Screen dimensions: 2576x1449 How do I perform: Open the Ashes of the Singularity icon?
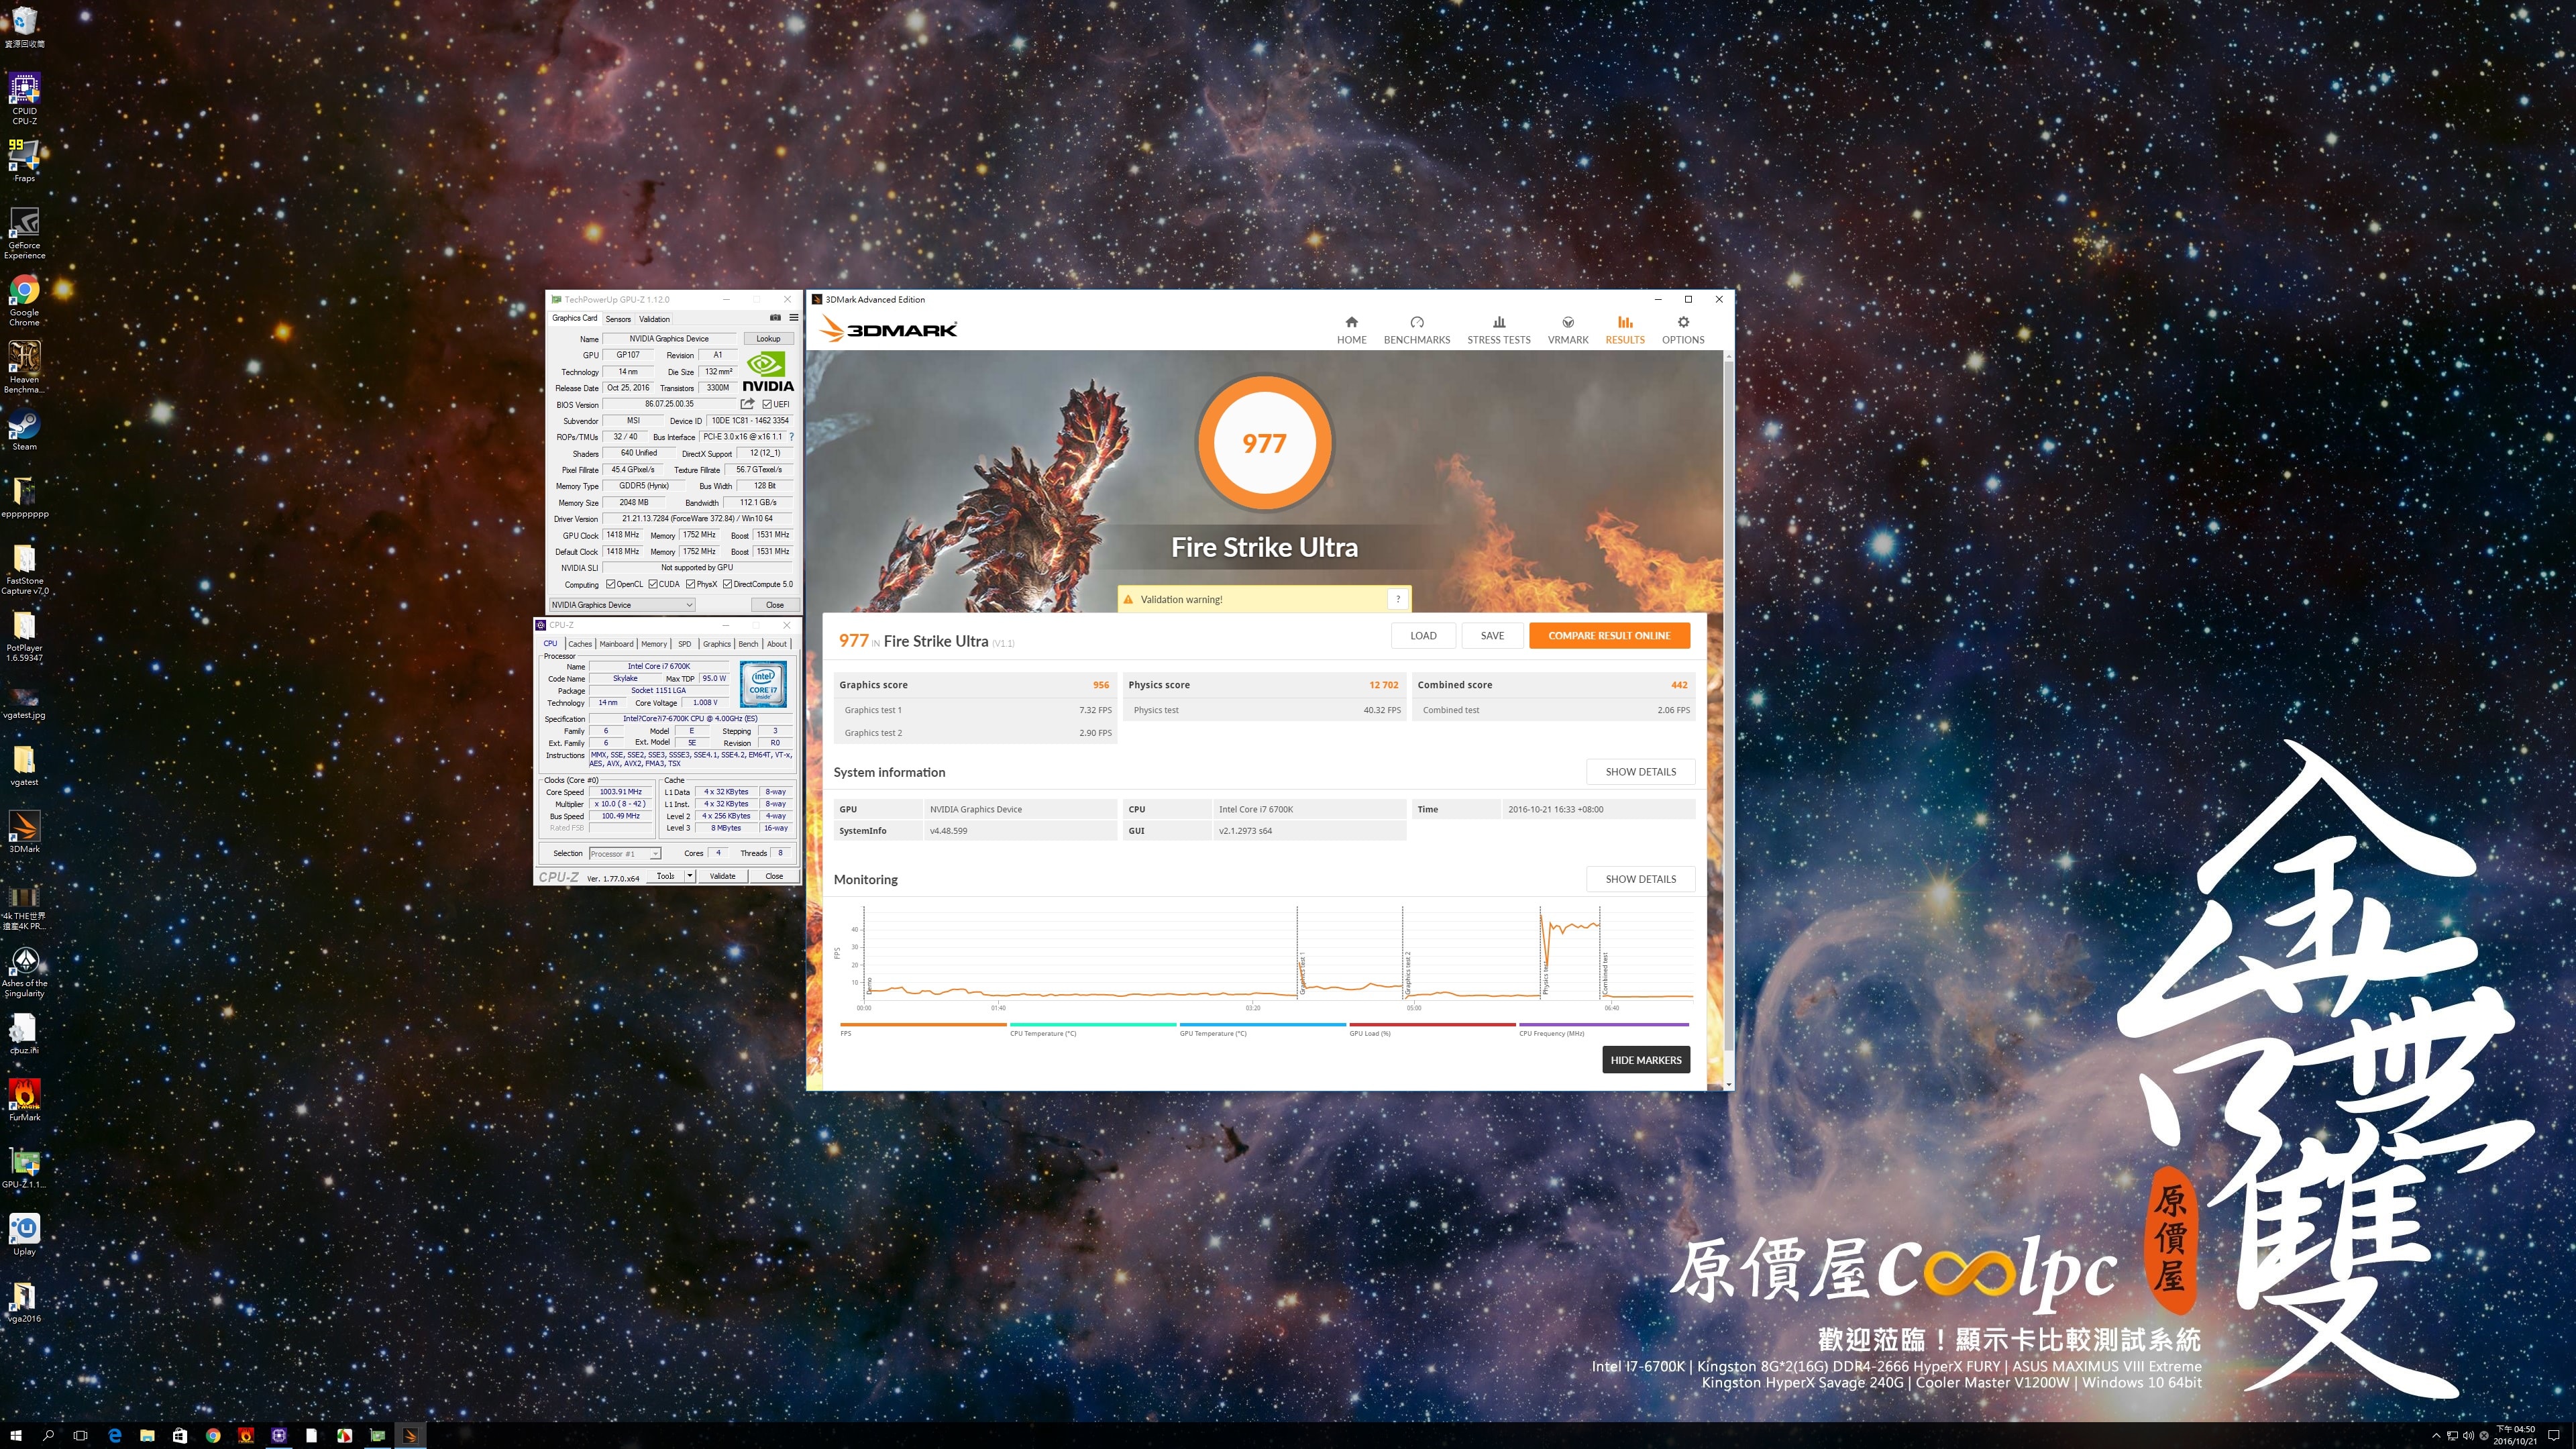pos(24,972)
